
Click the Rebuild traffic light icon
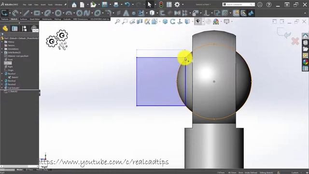pos(161,4)
